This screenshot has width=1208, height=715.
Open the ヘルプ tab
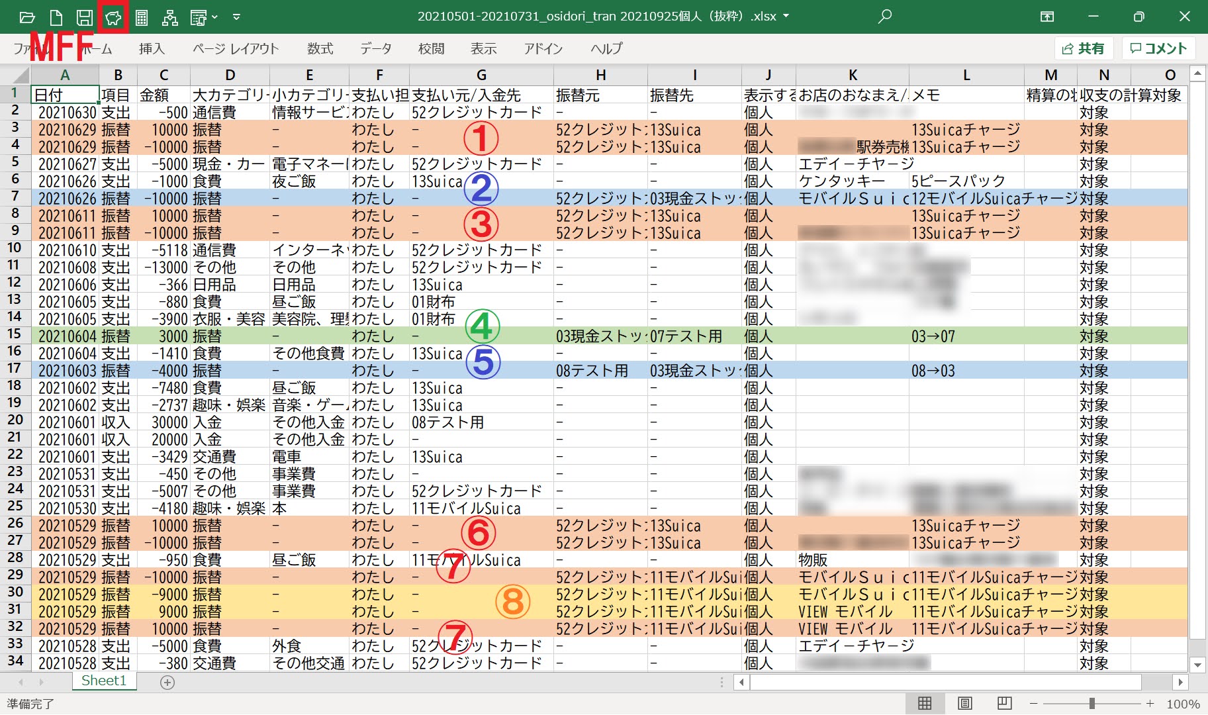tap(606, 48)
